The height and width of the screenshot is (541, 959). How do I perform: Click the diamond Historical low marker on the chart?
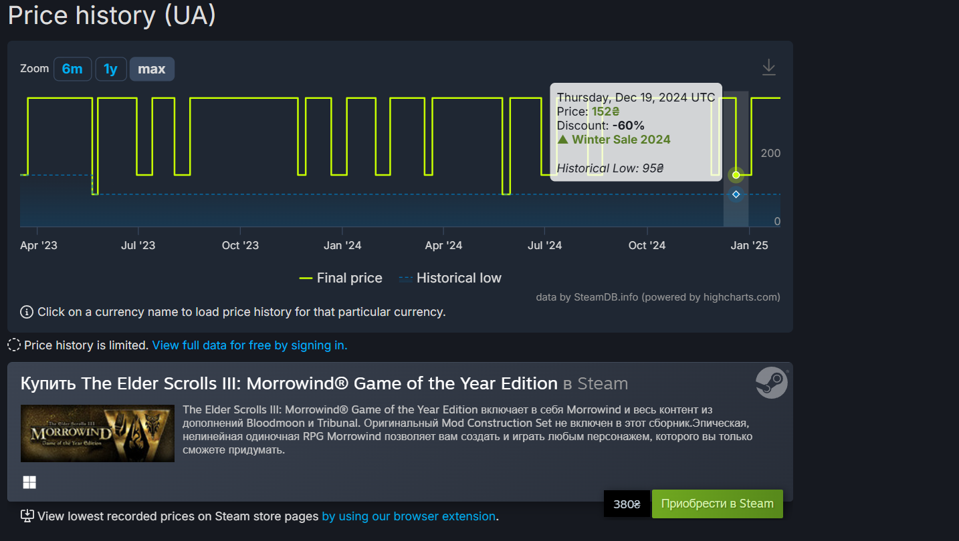tap(736, 194)
